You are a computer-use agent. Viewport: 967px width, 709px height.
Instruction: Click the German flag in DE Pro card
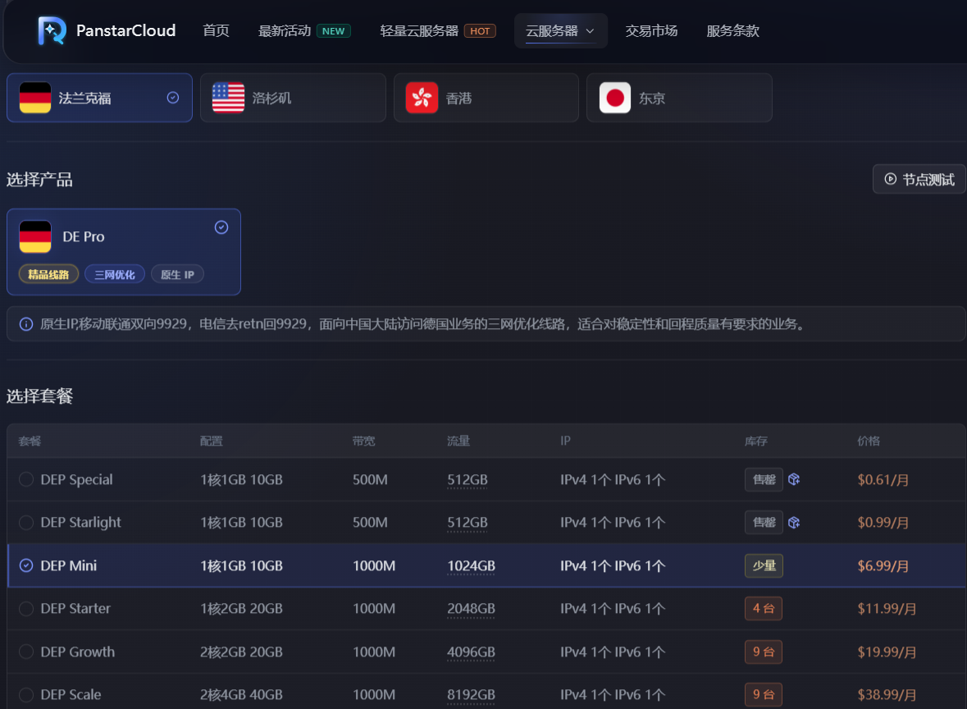coord(35,237)
